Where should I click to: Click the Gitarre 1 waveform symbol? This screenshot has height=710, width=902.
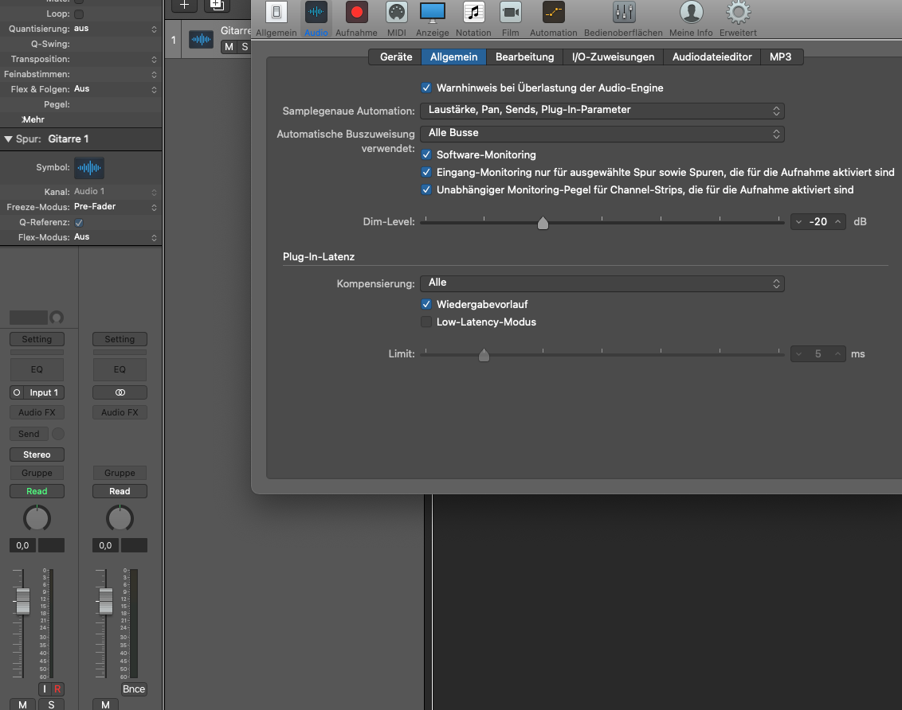[89, 168]
